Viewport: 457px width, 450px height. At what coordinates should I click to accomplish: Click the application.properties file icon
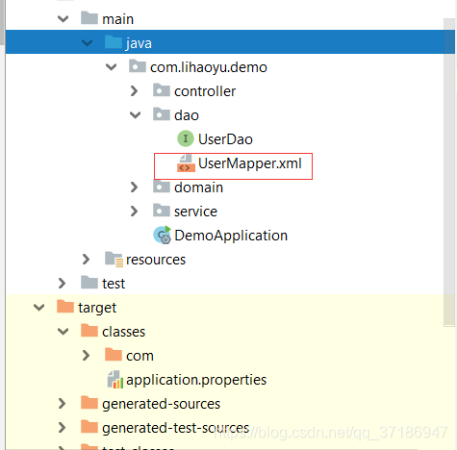[x=115, y=380]
